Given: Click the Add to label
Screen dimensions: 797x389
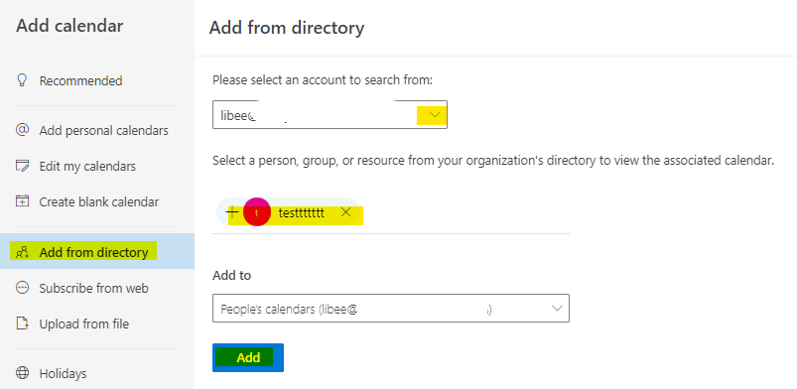Looking at the screenshot, I should [x=232, y=276].
